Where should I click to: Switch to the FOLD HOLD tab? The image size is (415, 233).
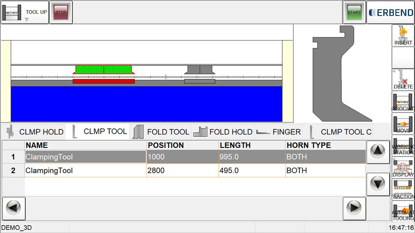click(223, 132)
